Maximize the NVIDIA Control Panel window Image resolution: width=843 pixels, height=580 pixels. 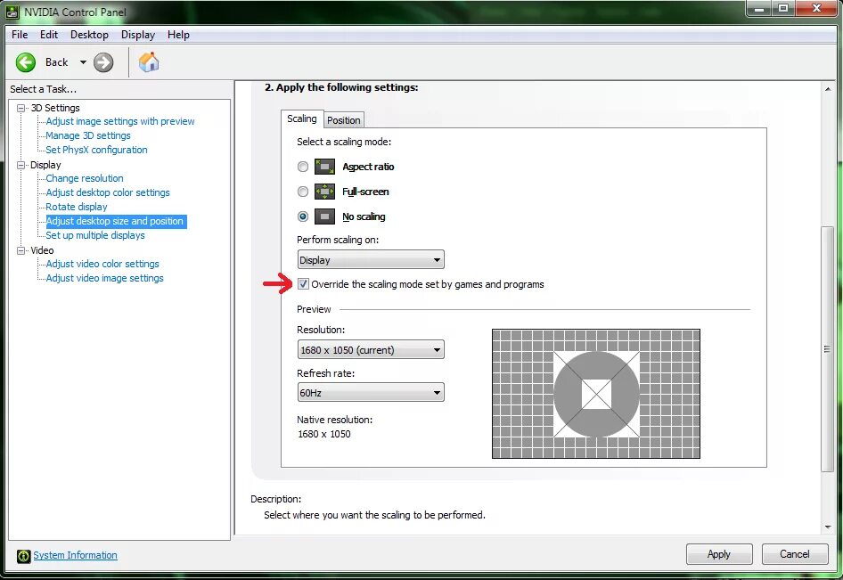pos(783,9)
